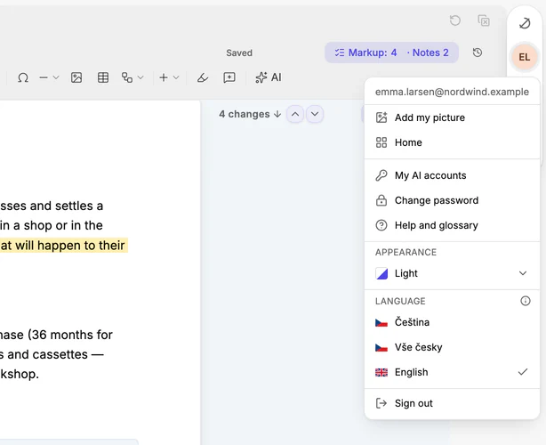Click the plus insert icon
Screen dimensions: 546x445
coord(164,77)
